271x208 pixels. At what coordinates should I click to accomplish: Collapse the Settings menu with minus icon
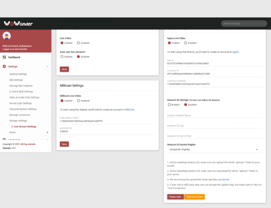(47, 66)
